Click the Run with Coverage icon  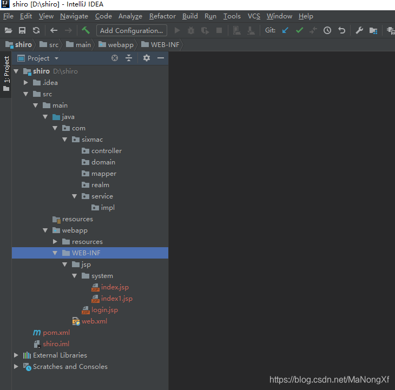click(205, 30)
